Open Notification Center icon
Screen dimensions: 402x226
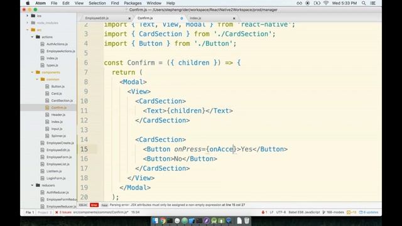click(373, 3)
